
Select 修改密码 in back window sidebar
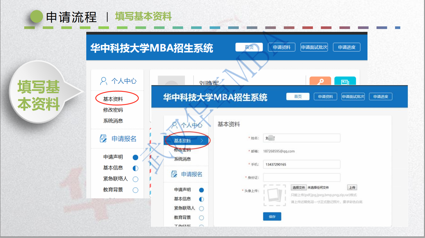pyautogui.click(x=113, y=110)
